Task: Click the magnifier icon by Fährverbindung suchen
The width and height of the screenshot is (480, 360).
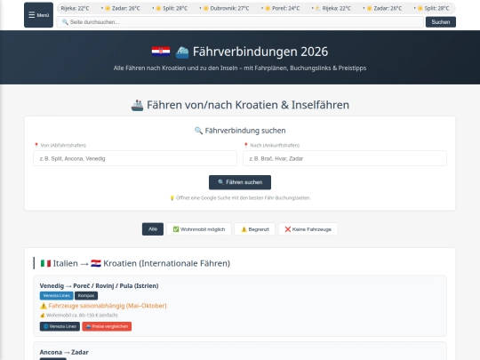Action: 198,131
